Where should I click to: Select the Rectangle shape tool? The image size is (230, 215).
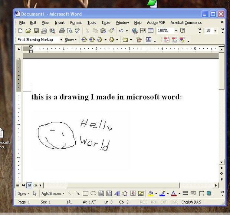click(x=85, y=193)
